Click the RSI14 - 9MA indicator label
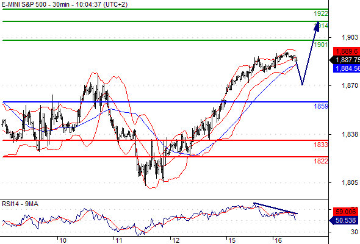The height and width of the screenshot is (244, 360). point(20,204)
